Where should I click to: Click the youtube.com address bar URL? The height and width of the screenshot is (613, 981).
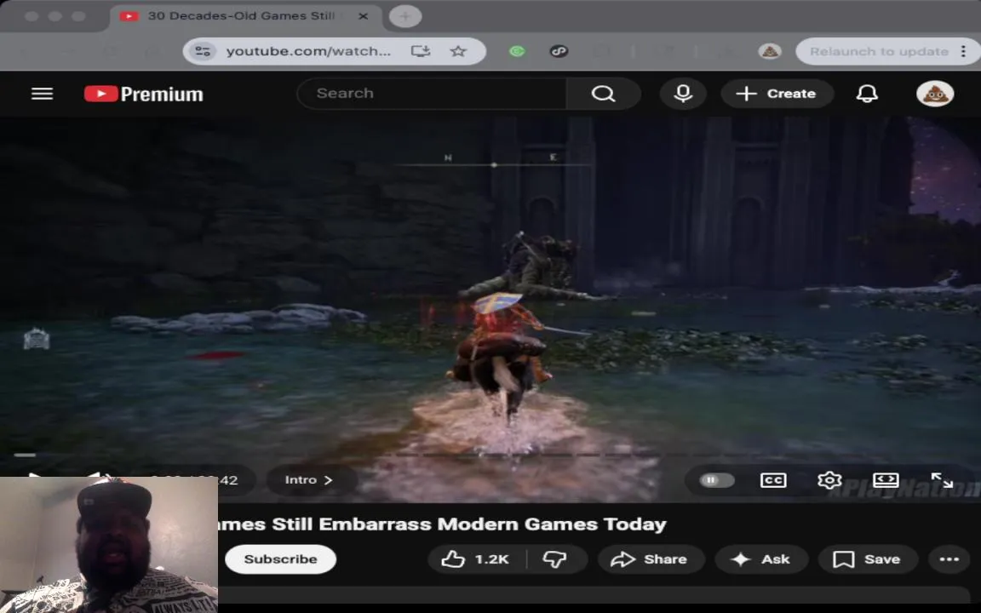[308, 51]
